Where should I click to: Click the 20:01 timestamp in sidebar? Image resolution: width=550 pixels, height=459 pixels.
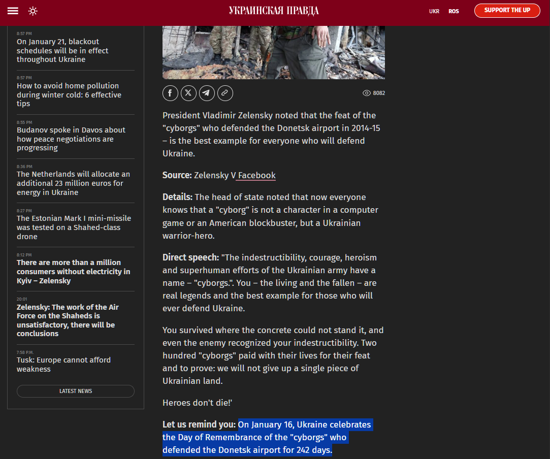pyautogui.click(x=22, y=299)
